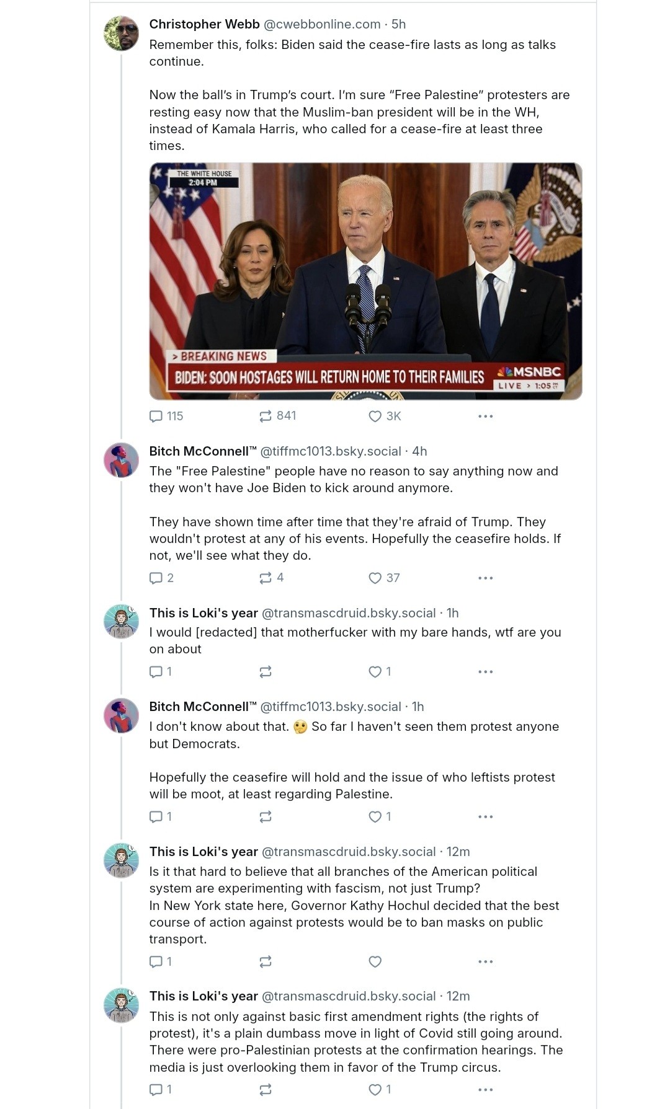Open Christopher Webb's profile avatar

121,33
